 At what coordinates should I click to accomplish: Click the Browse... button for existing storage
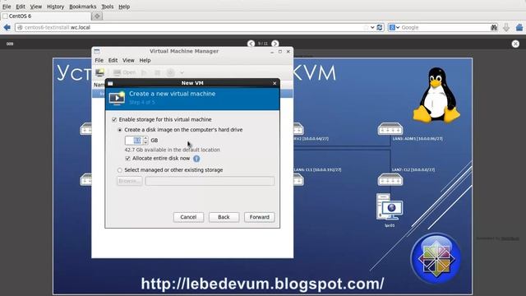tap(129, 181)
